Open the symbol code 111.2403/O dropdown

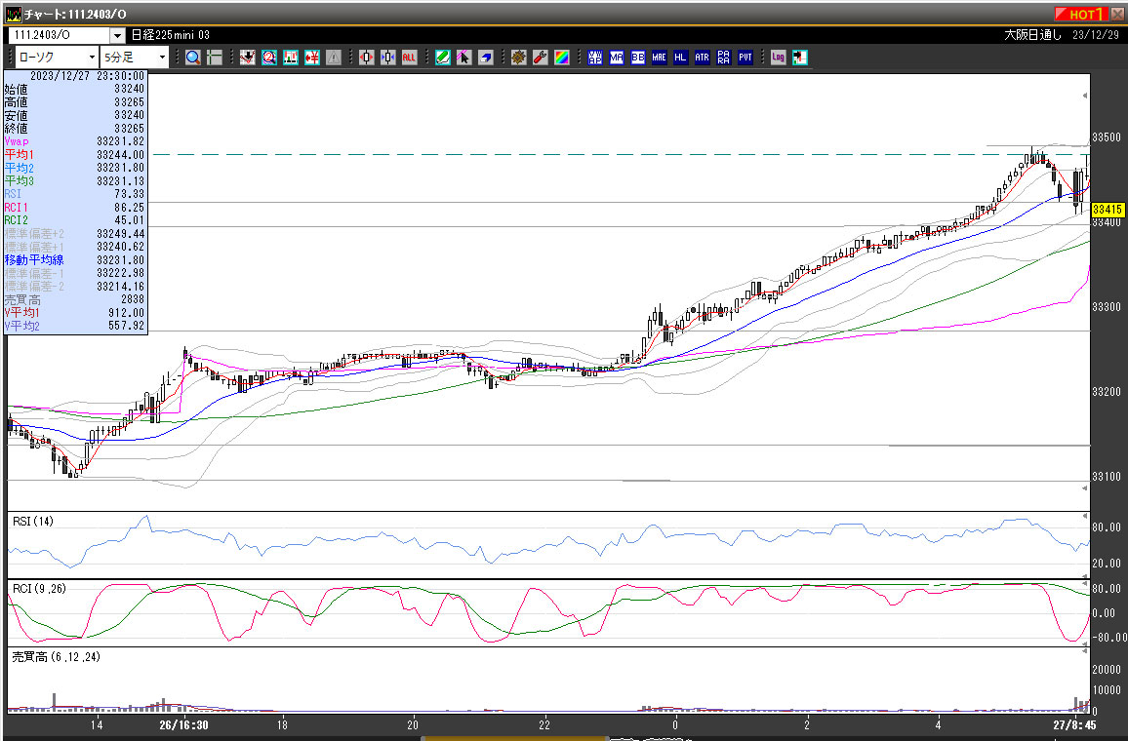(118, 35)
